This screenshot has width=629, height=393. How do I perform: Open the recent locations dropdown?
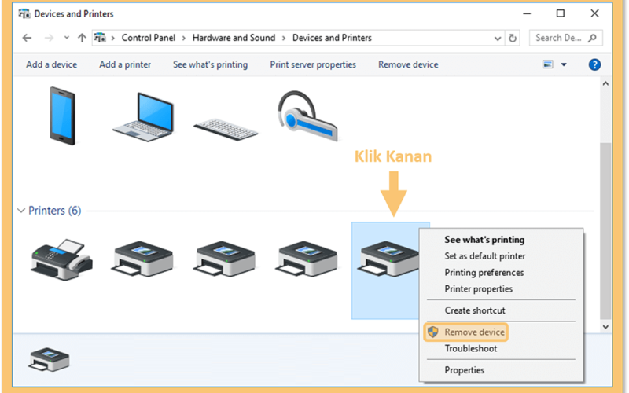point(67,38)
